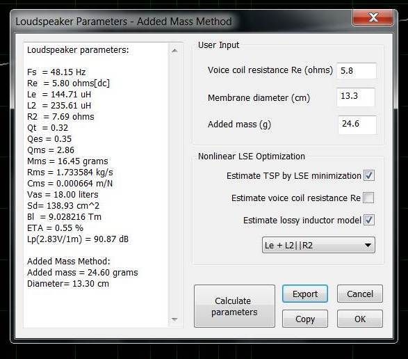Click the scroll down arrow in parameters list
The image size is (408, 359).
[x=174, y=319]
